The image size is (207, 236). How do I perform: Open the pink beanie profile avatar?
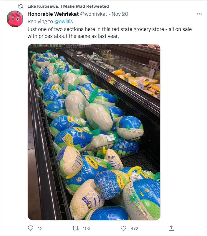15,19
